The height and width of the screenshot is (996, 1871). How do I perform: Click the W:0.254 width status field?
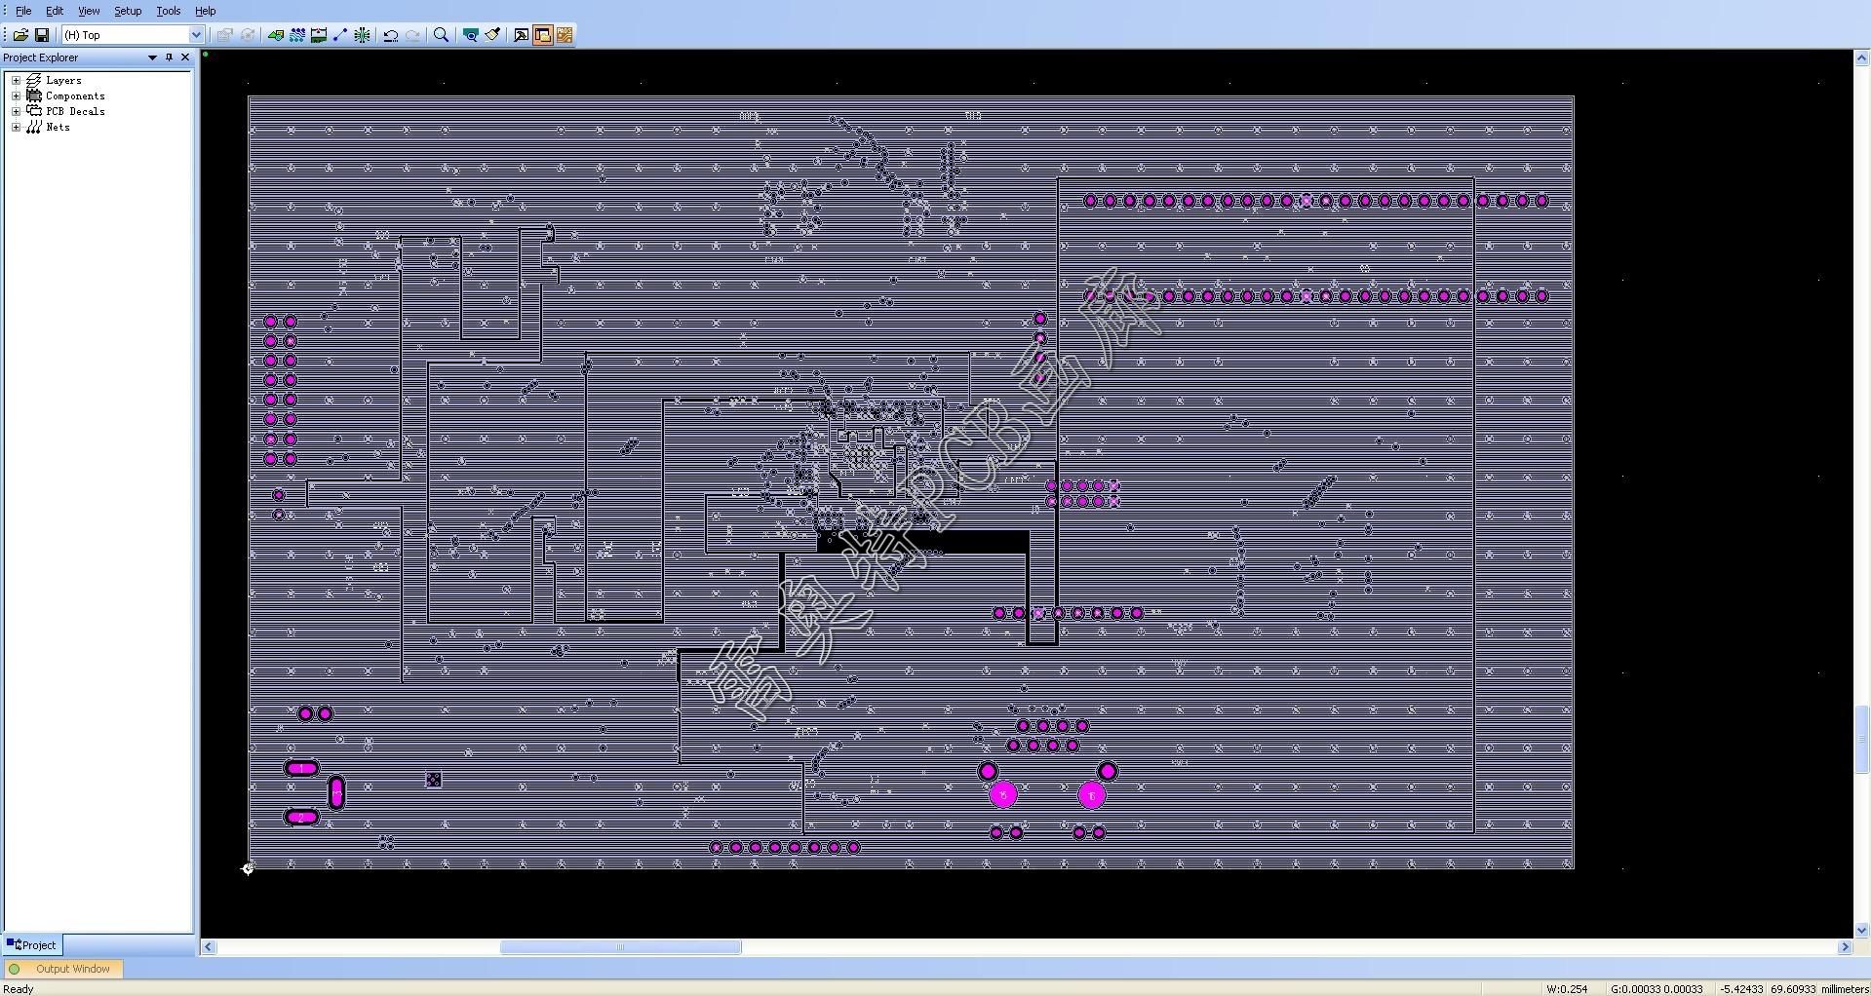(x=1566, y=989)
